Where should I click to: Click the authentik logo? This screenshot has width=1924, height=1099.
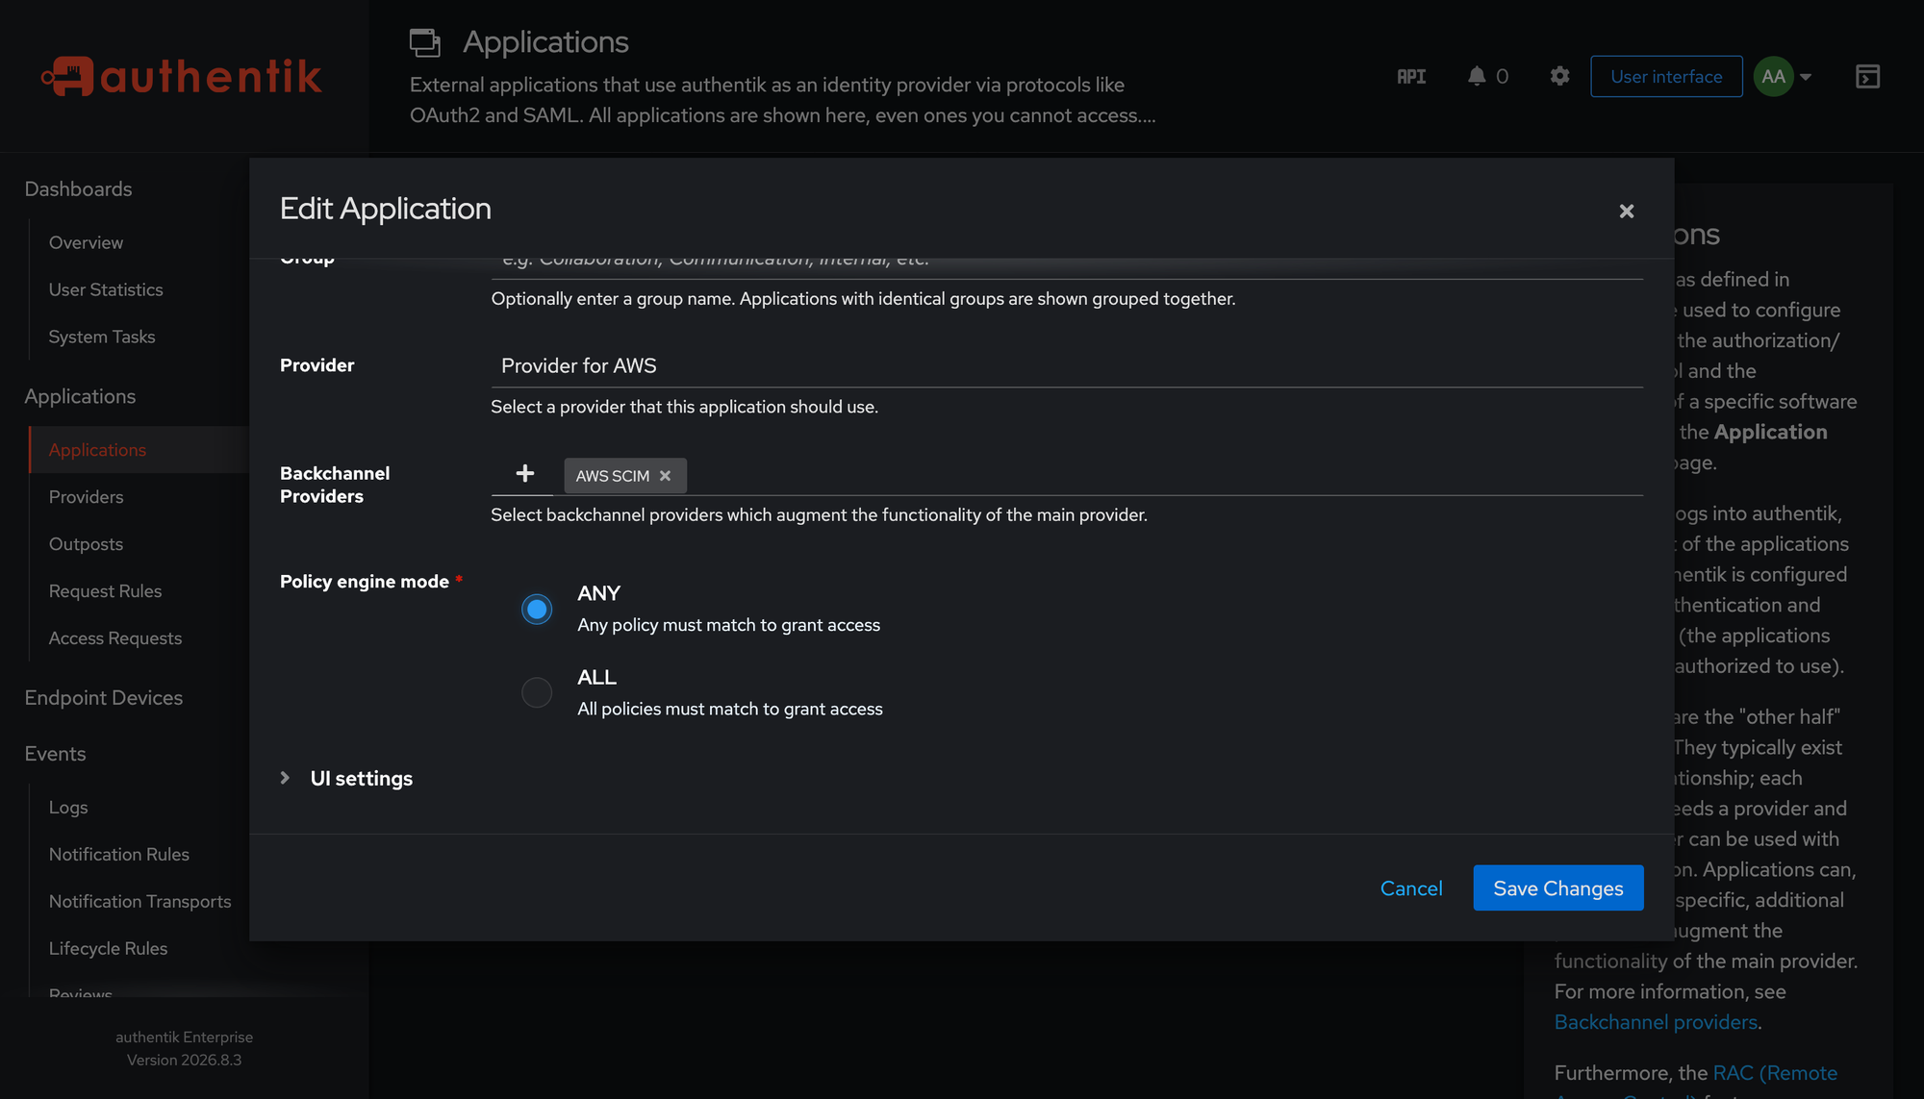pos(182,76)
